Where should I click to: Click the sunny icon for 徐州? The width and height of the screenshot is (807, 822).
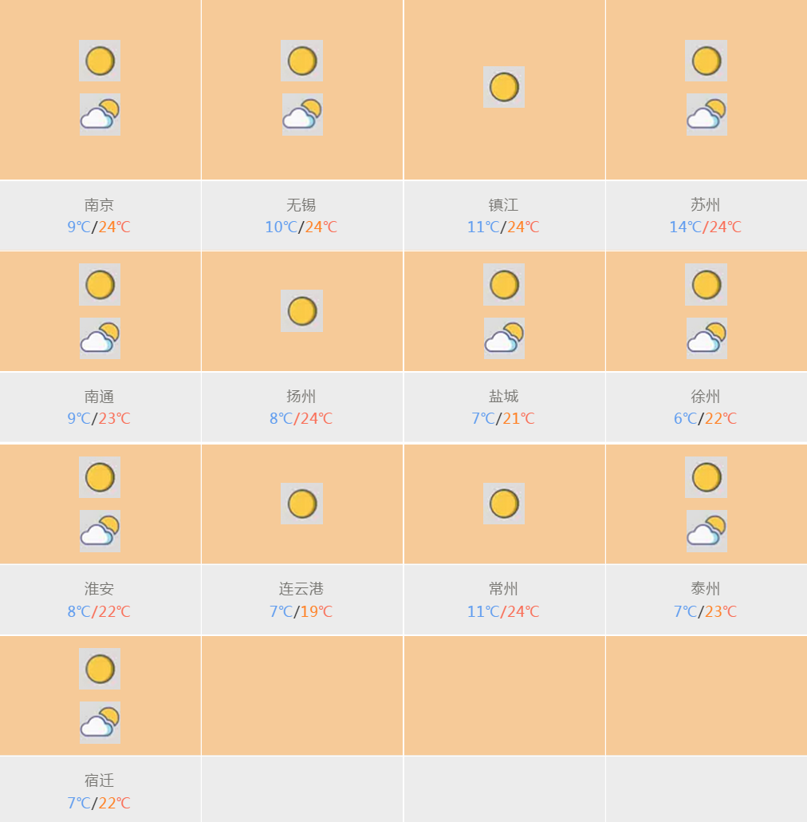coord(706,285)
